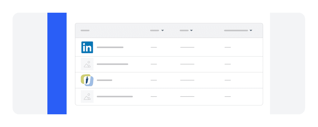The image size is (318, 127).
Task: Click the second column value in LinkedIn row
Action: 154,47
